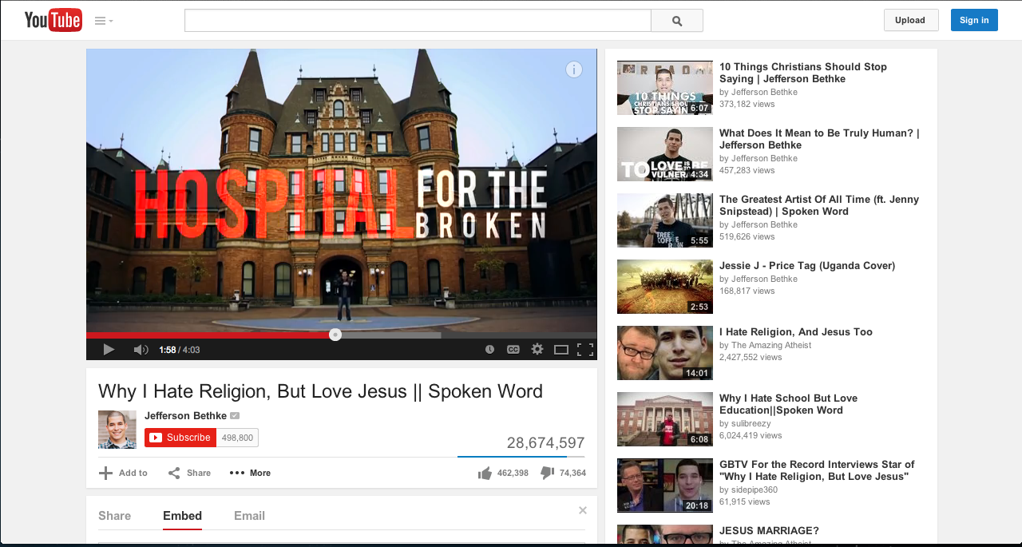Image resolution: width=1022 pixels, height=547 pixels.
Task: Open 10 Things Christians Should Stop Saying title
Action: (x=803, y=73)
